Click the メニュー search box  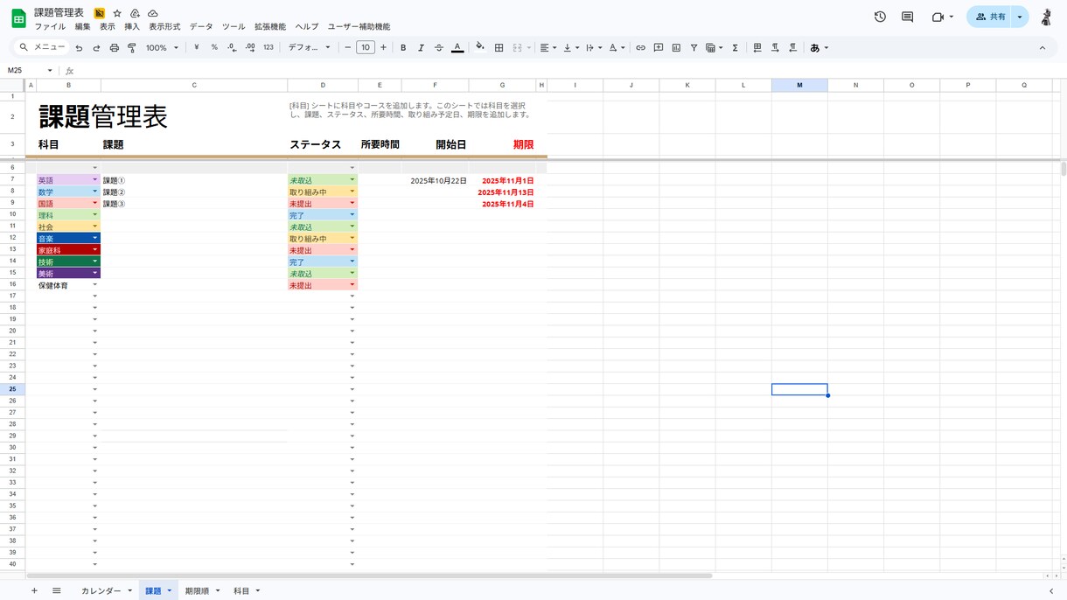tap(42, 48)
